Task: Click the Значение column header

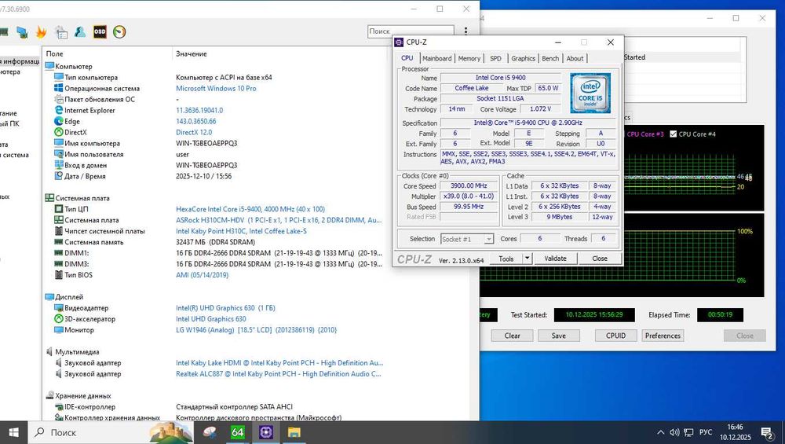Action: 192,53
